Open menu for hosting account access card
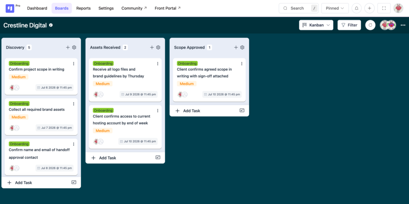409x204 pixels. (157, 111)
